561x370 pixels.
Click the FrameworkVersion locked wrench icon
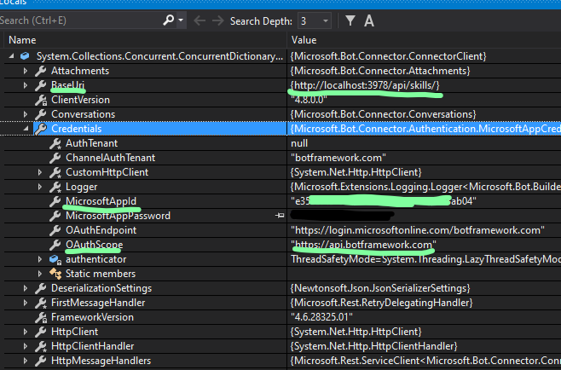[x=41, y=317]
